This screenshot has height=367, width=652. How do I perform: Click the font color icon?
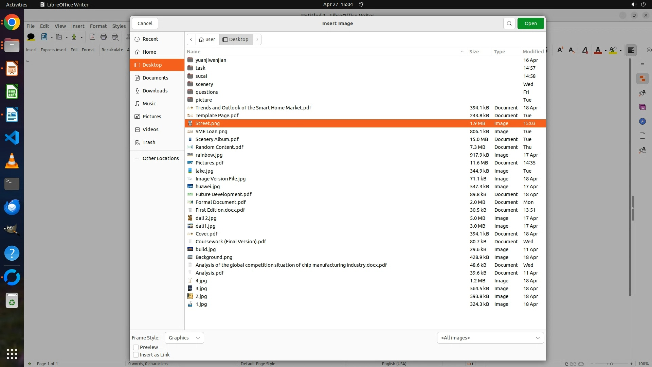[x=598, y=50]
